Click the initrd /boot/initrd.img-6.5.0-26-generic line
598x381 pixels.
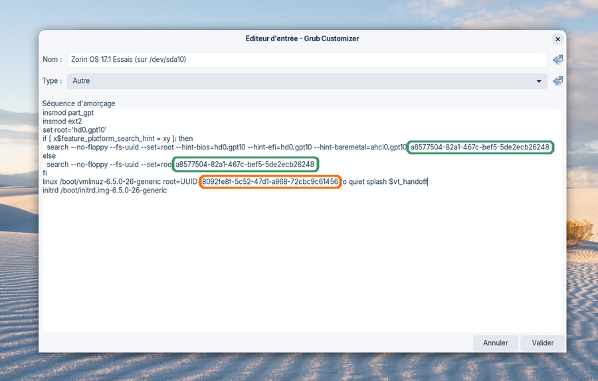pos(104,190)
